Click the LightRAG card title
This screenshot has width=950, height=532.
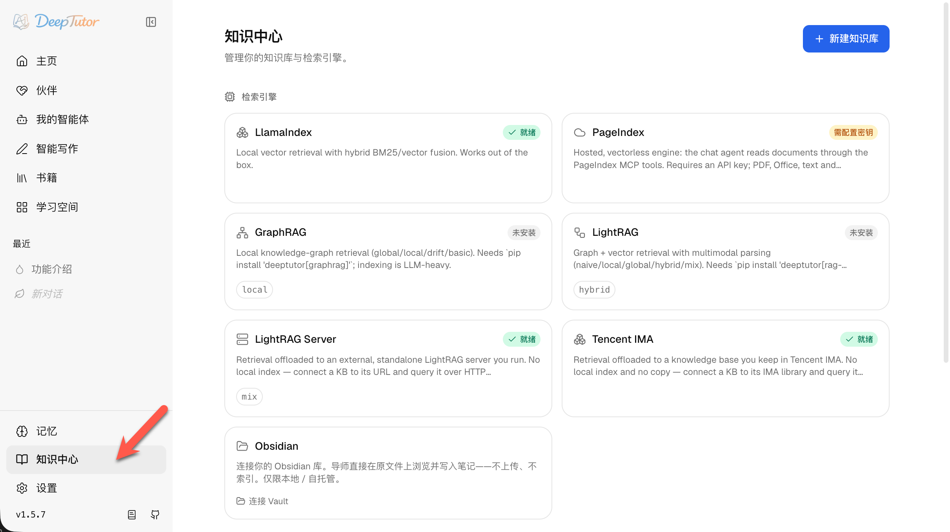point(615,233)
